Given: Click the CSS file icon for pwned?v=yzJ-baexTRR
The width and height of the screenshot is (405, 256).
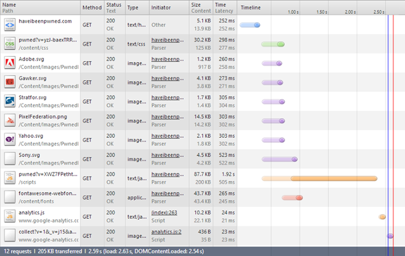Looking at the screenshot, I should pos(10,44).
